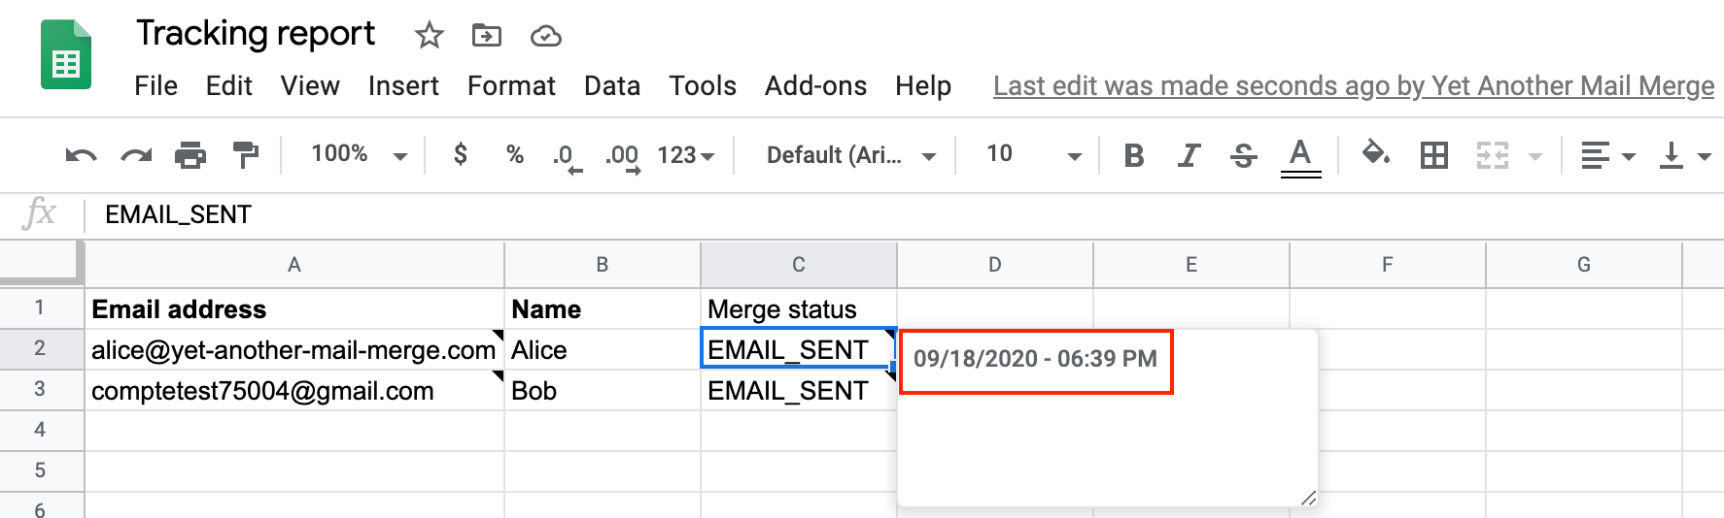Open the last edit history link
1724x518 pixels.
pyautogui.click(x=1353, y=86)
